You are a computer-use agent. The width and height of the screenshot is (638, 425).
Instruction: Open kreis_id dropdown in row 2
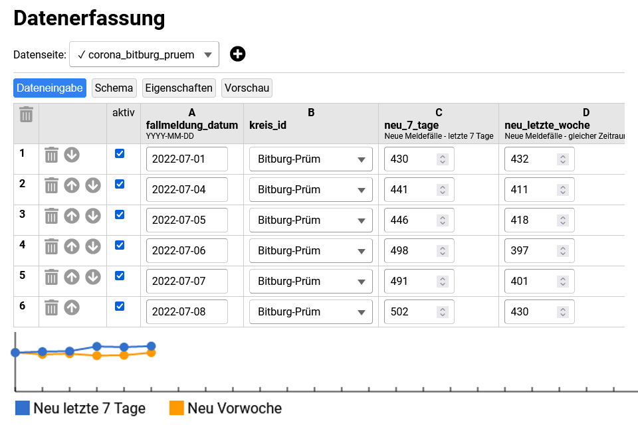click(310, 190)
